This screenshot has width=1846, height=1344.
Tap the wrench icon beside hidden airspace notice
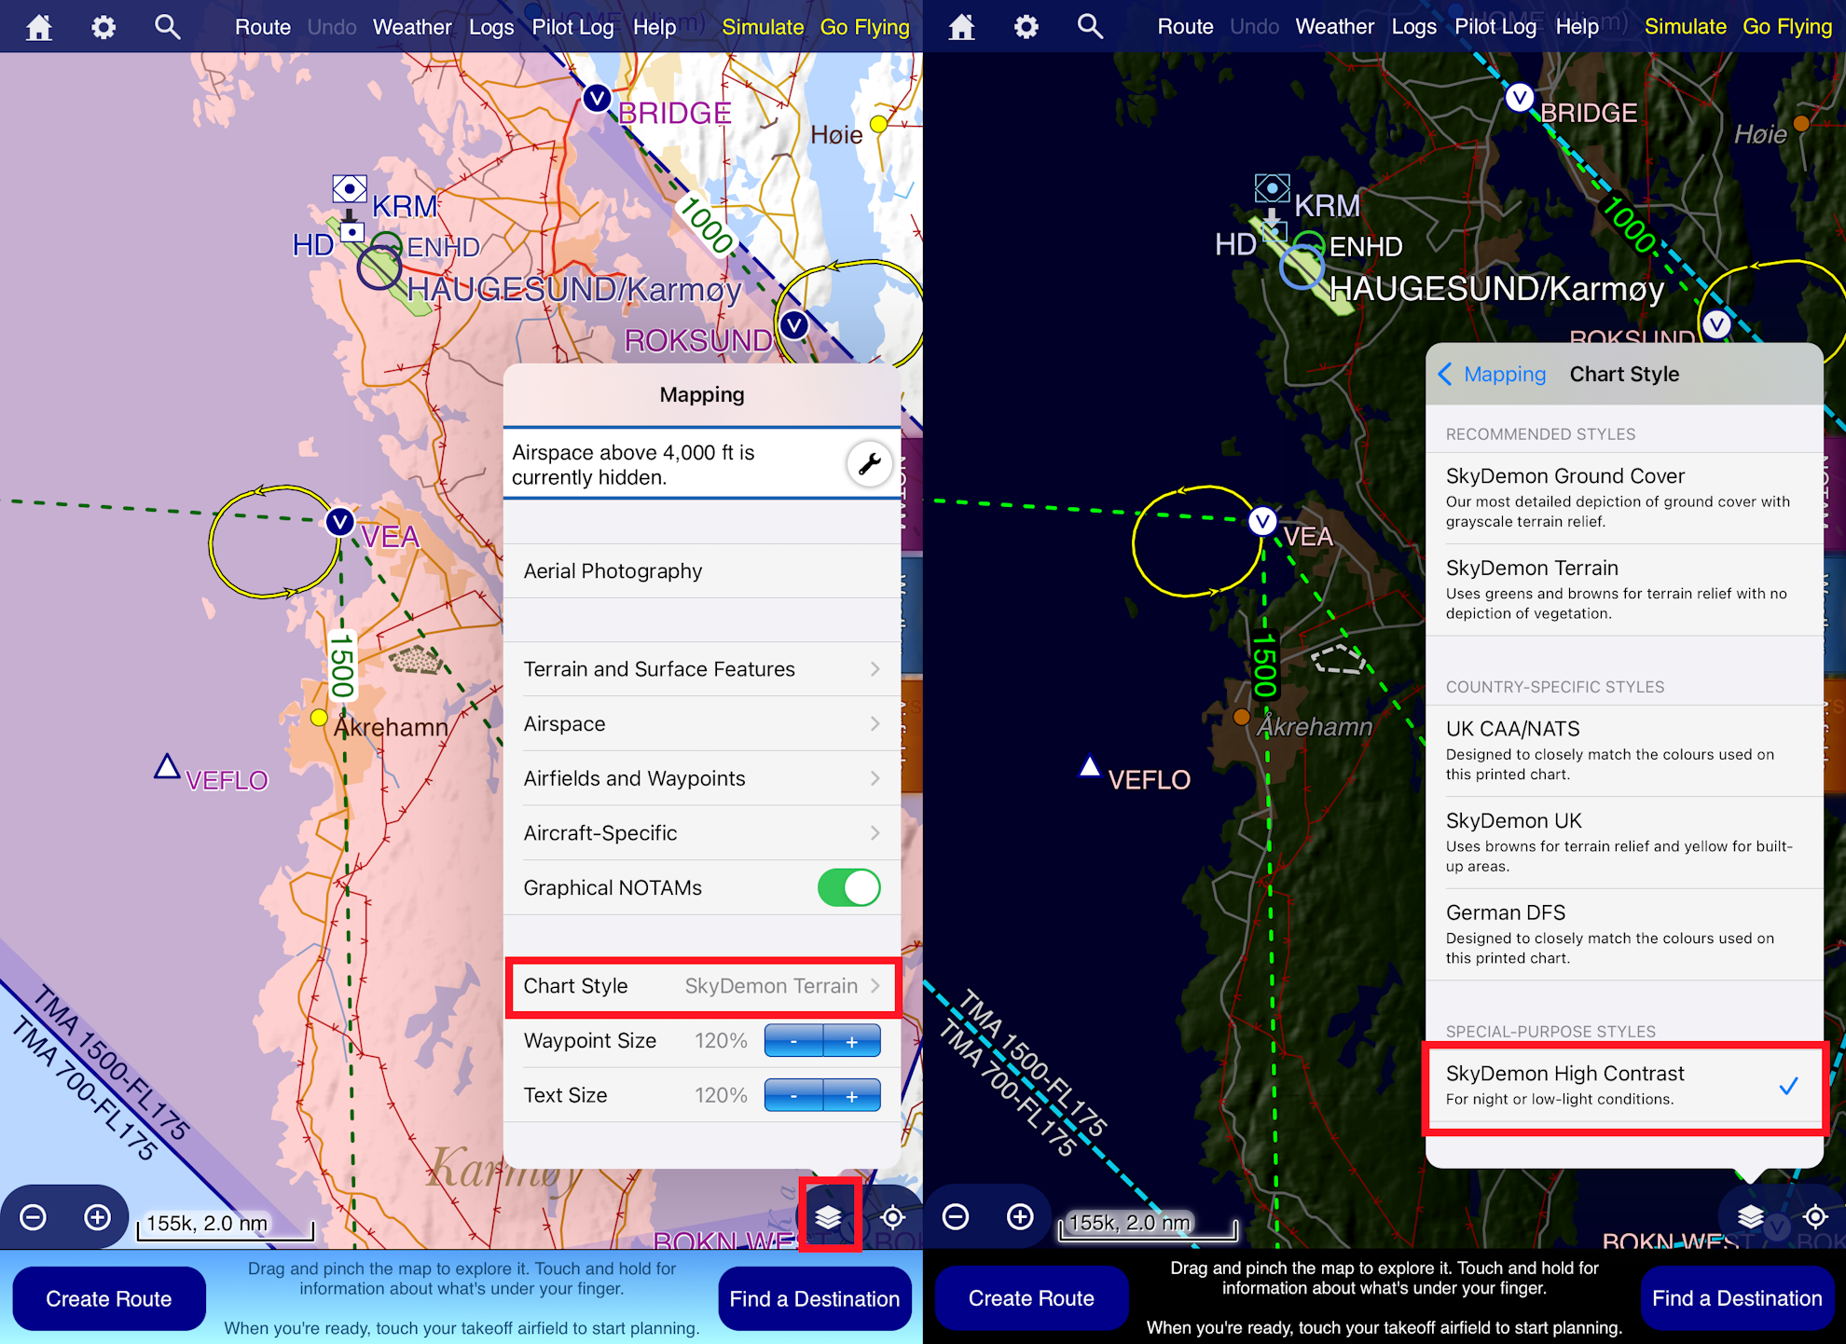point(869,464)
